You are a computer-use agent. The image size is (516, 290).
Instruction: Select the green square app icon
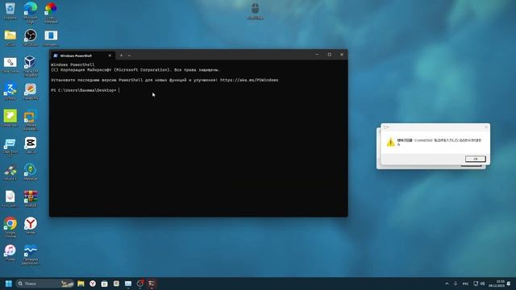10,118
